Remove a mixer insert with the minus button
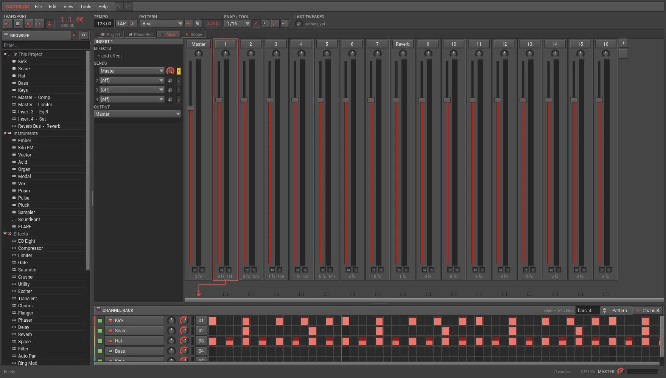This screenshot has height=378, width=666. point(623,53)
